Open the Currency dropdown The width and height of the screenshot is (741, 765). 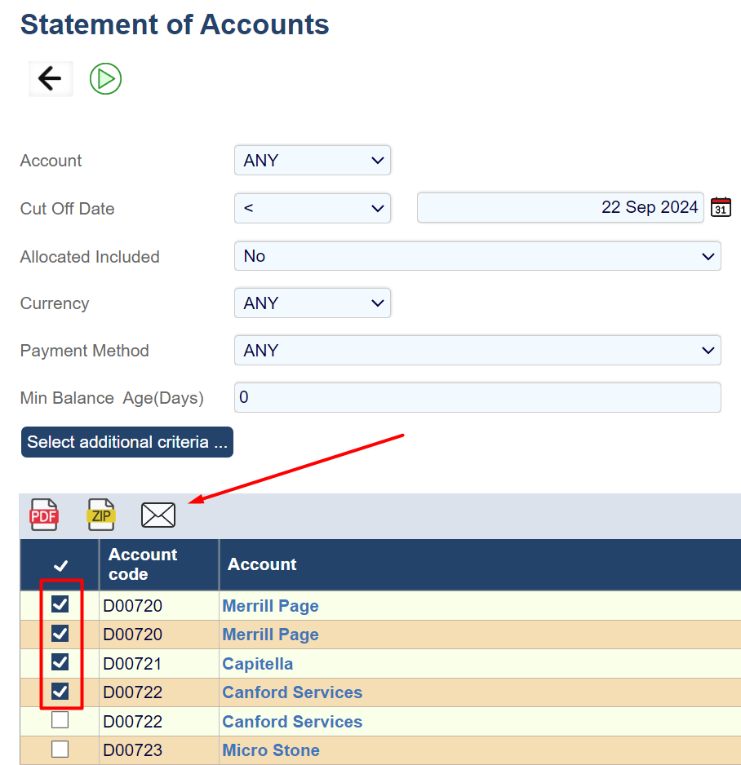click(313, 303)
